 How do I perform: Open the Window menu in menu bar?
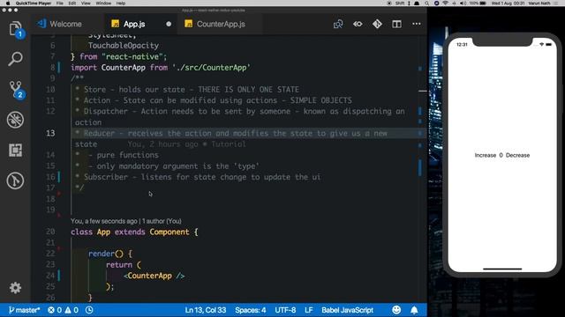103,3
